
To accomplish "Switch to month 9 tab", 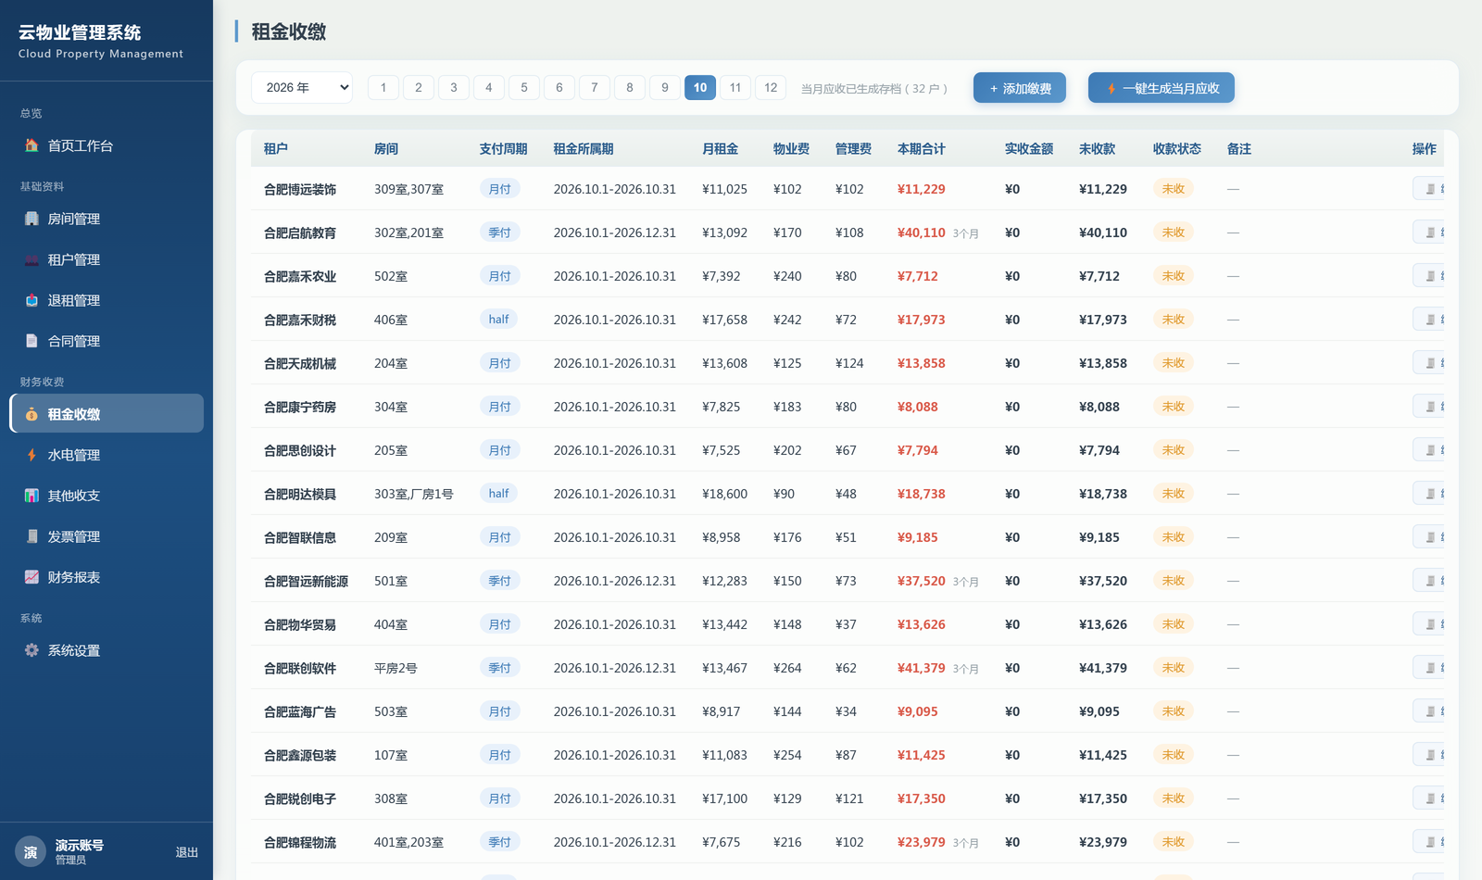I will 665,87.
